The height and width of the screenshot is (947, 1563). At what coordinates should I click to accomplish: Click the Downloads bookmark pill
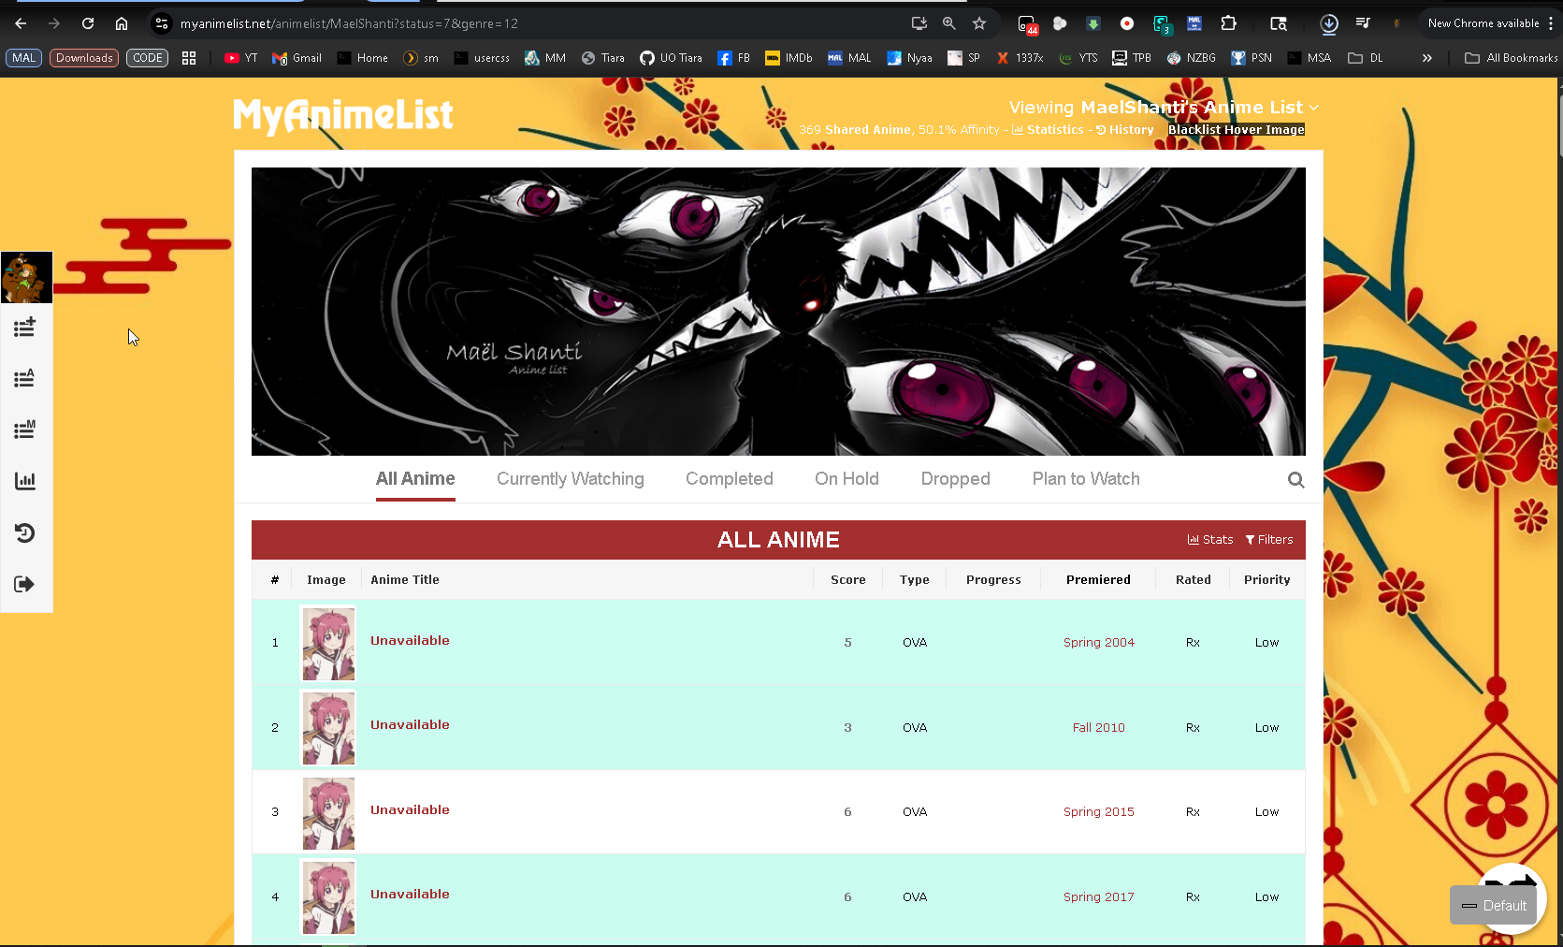[x=84, y=58]
